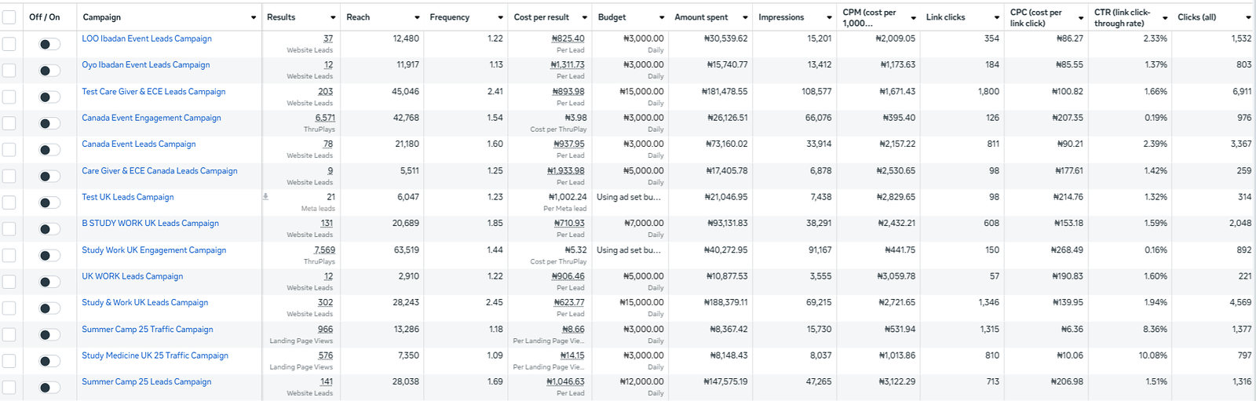
Task: Sort by Campaign column header label
Action: click(x=102, y=17)
